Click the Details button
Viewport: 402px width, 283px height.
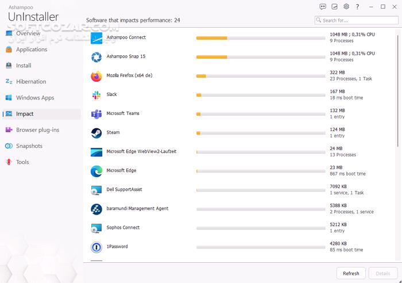[x=383, y=273]
